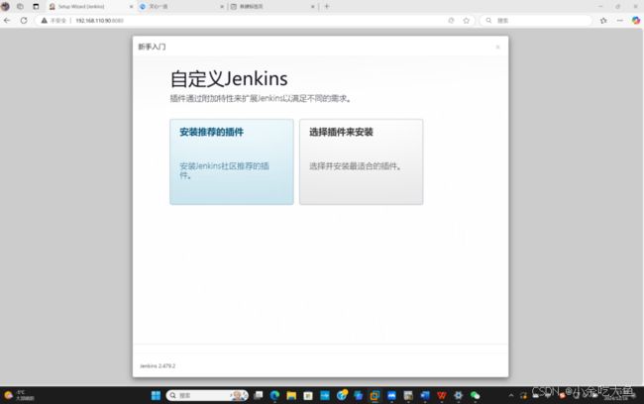Open the Copilot icon in browser toolbar

click(636, 20)
